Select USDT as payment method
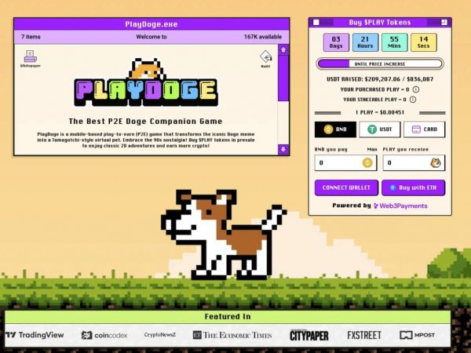The width and height of the screenshot is (471, 353). point(380,129)
